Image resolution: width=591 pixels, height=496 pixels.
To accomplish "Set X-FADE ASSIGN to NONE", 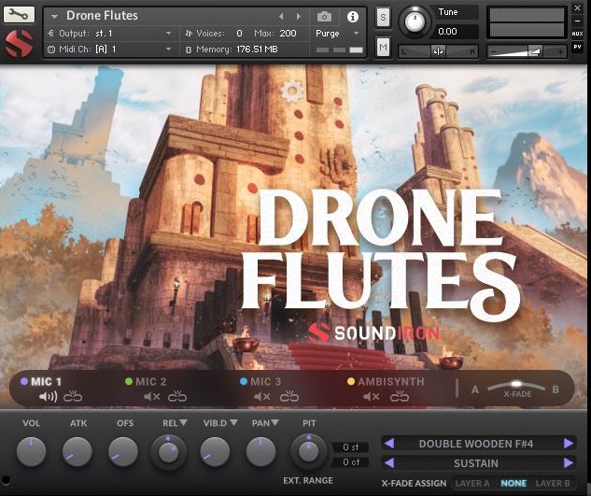I will (514, 483).
